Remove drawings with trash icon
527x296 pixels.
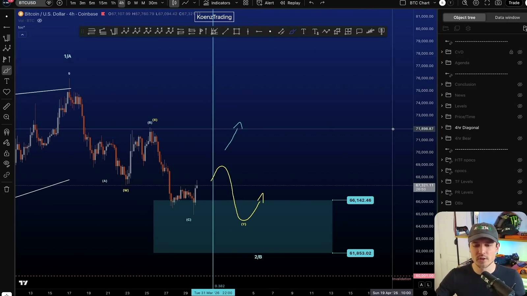click(x=7, y=189)
